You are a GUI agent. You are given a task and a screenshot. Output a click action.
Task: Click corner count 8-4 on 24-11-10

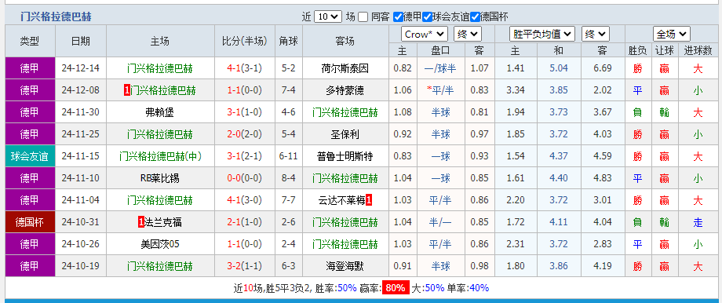[x=288, y=178]
